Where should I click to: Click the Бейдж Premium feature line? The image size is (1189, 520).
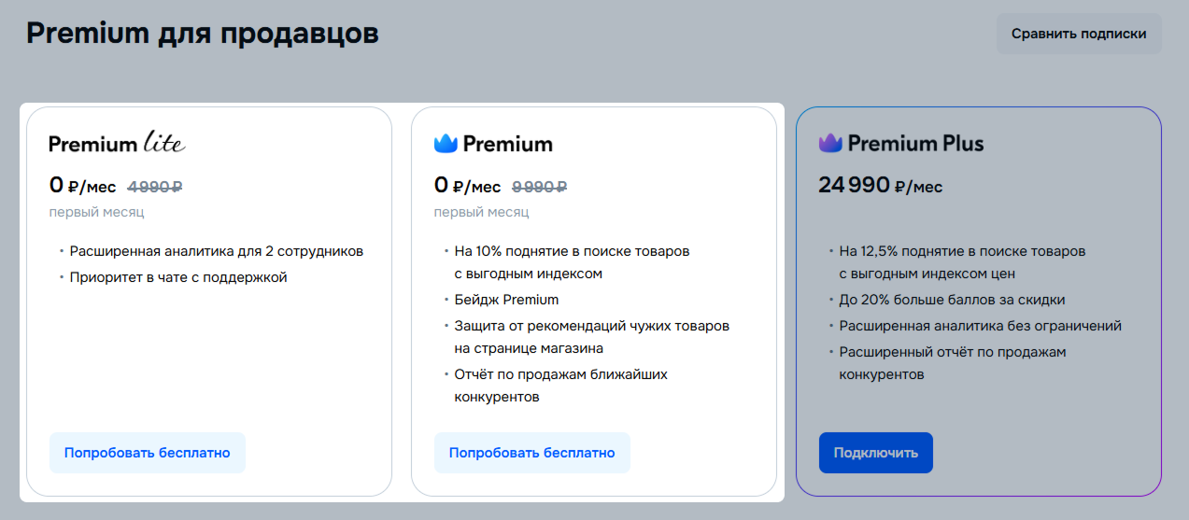[506, 300]
